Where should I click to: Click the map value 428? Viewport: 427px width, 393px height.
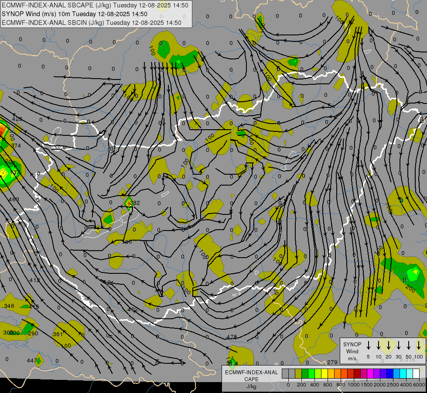pos(17,119)
